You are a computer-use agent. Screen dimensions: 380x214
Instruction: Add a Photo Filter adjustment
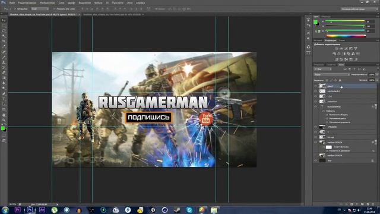click(349, 54)
